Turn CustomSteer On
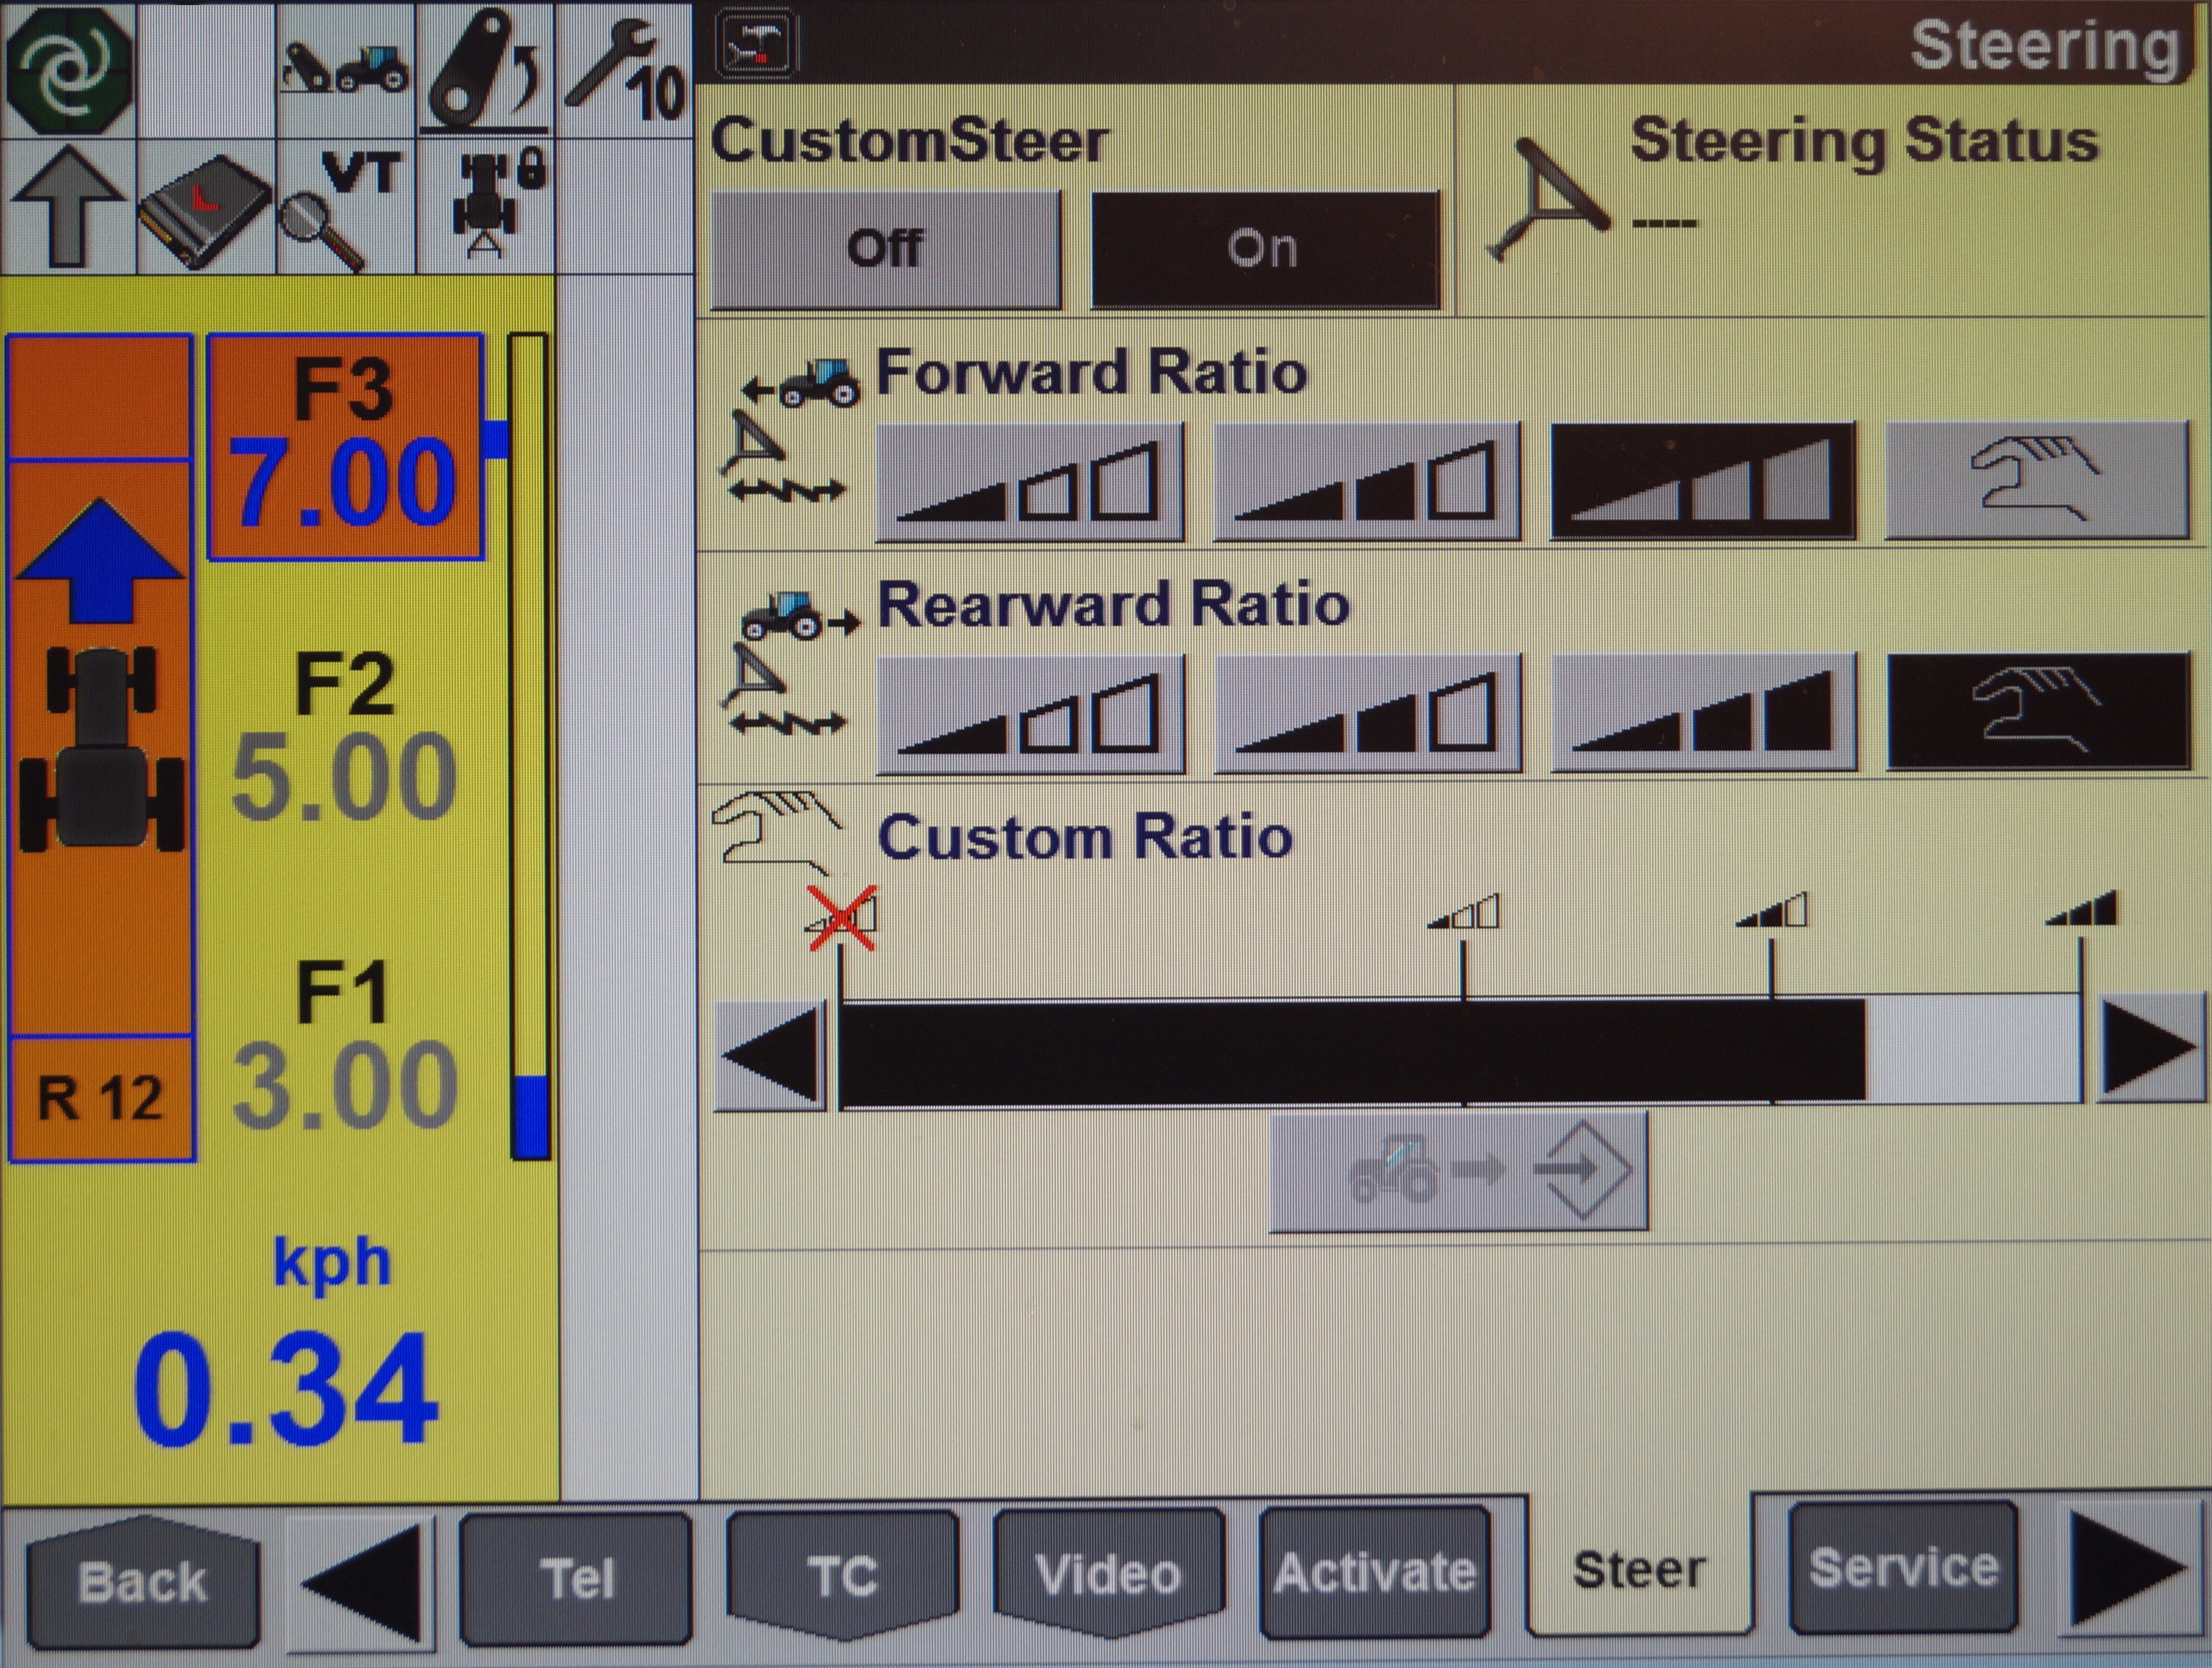 (x=1264, y=250)
